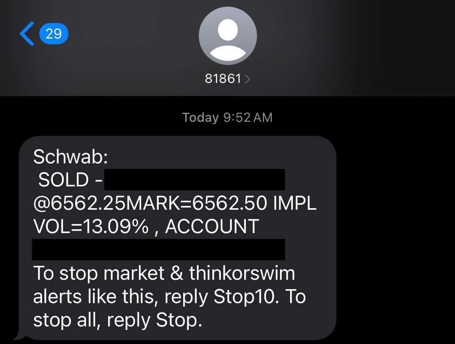Tap the message bubble tail corner
Image resolution: width=455 pixels, height=344 pixels.
click(x=20, y=335)
